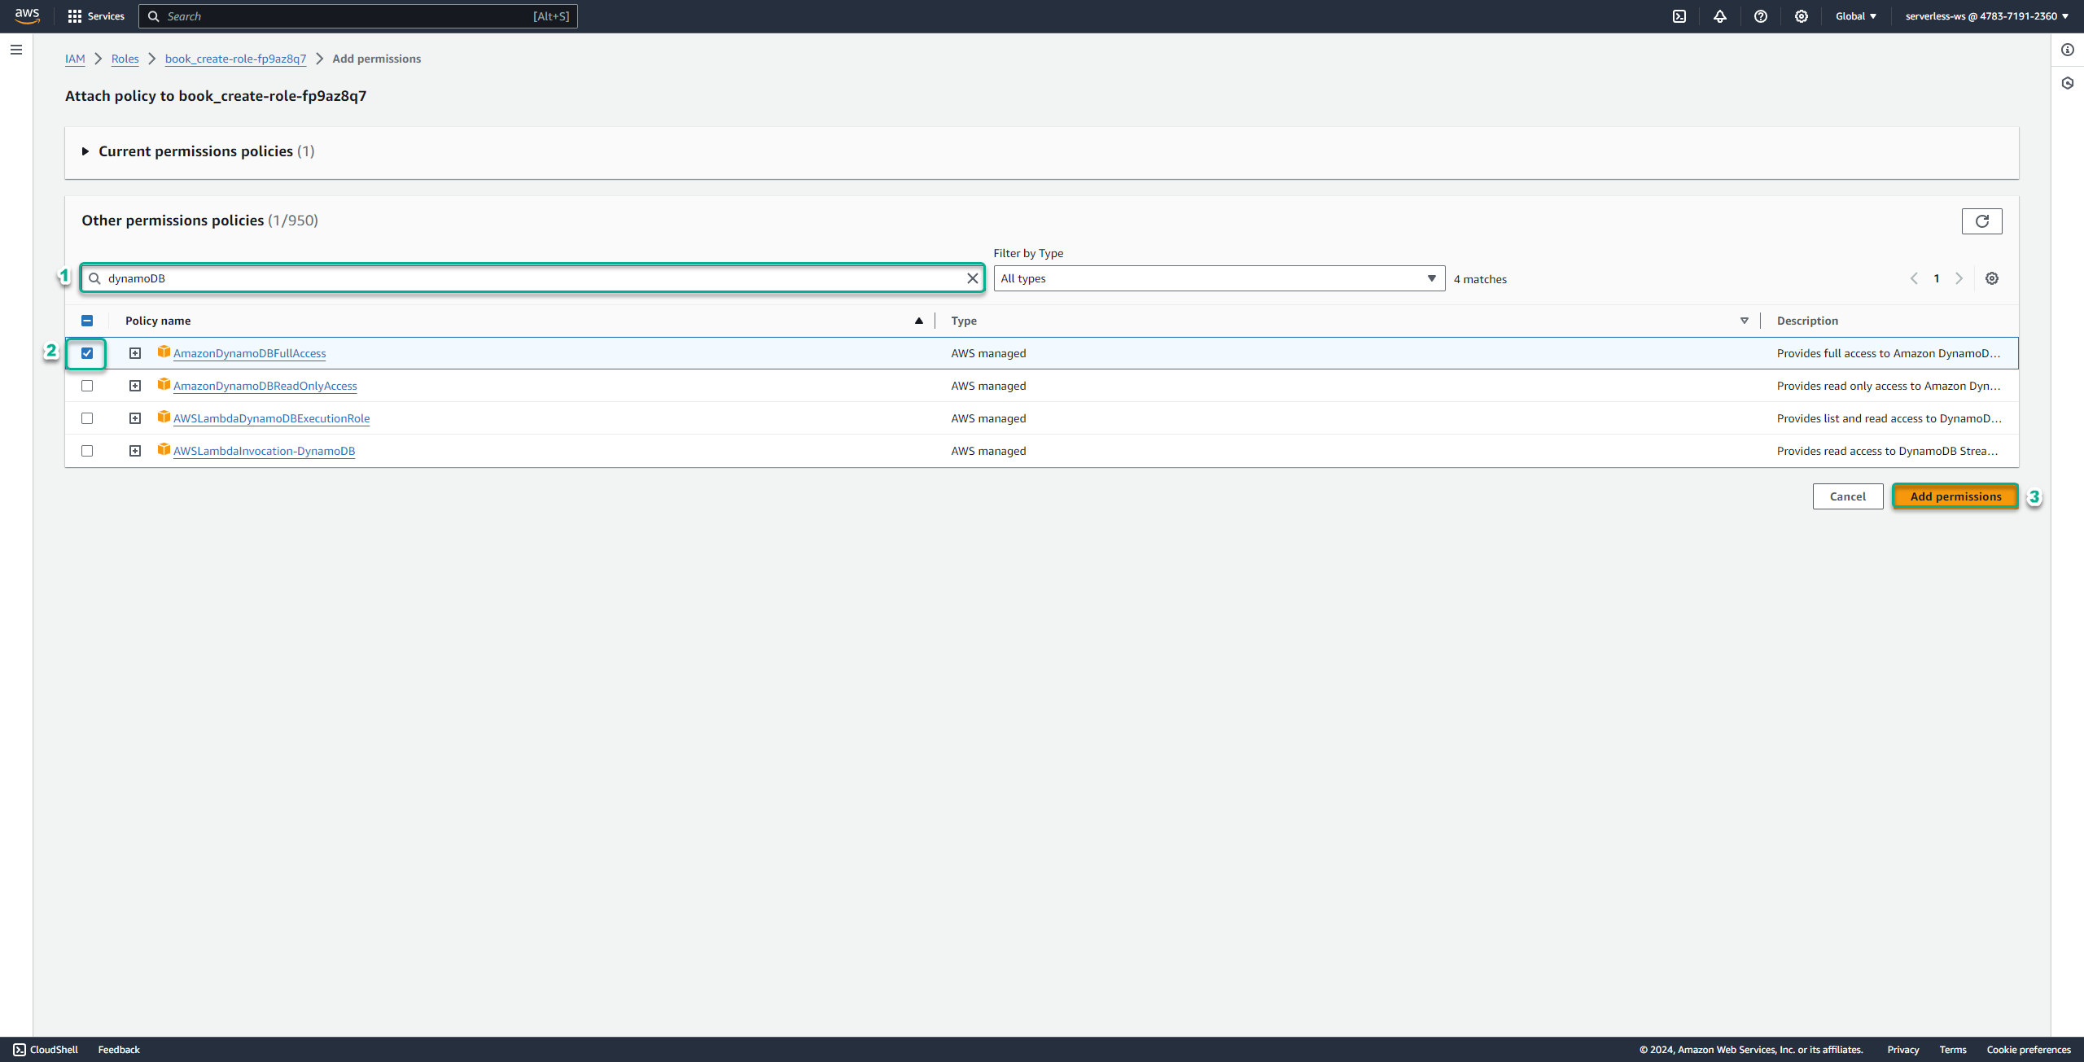
Task: Enable the AmazonDynamoDBReadOnlyAccess checkbox
Action: [88, 385]
